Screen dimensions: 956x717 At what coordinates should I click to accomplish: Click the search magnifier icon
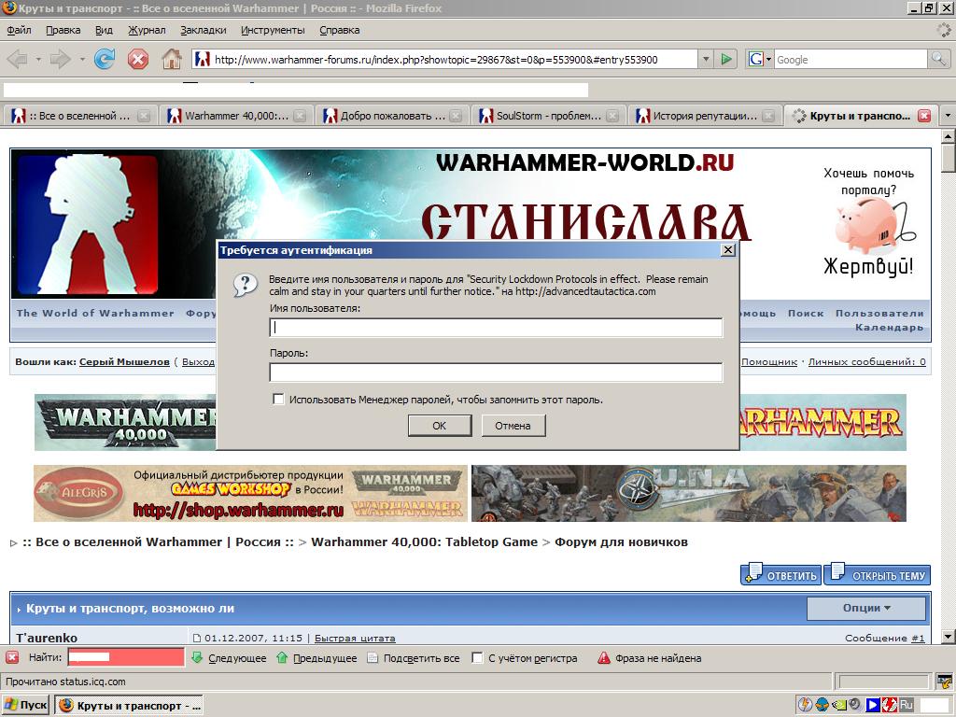coord(938,59)
